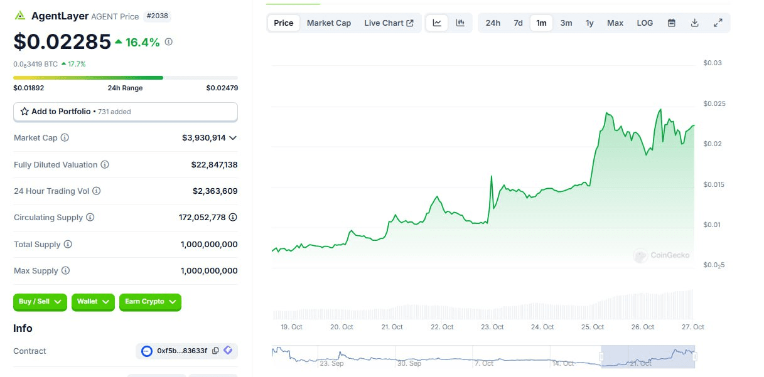764x377 pixels.
Task: Click the Market Cap value $3,930,914
Action: (x=204, y=137)
